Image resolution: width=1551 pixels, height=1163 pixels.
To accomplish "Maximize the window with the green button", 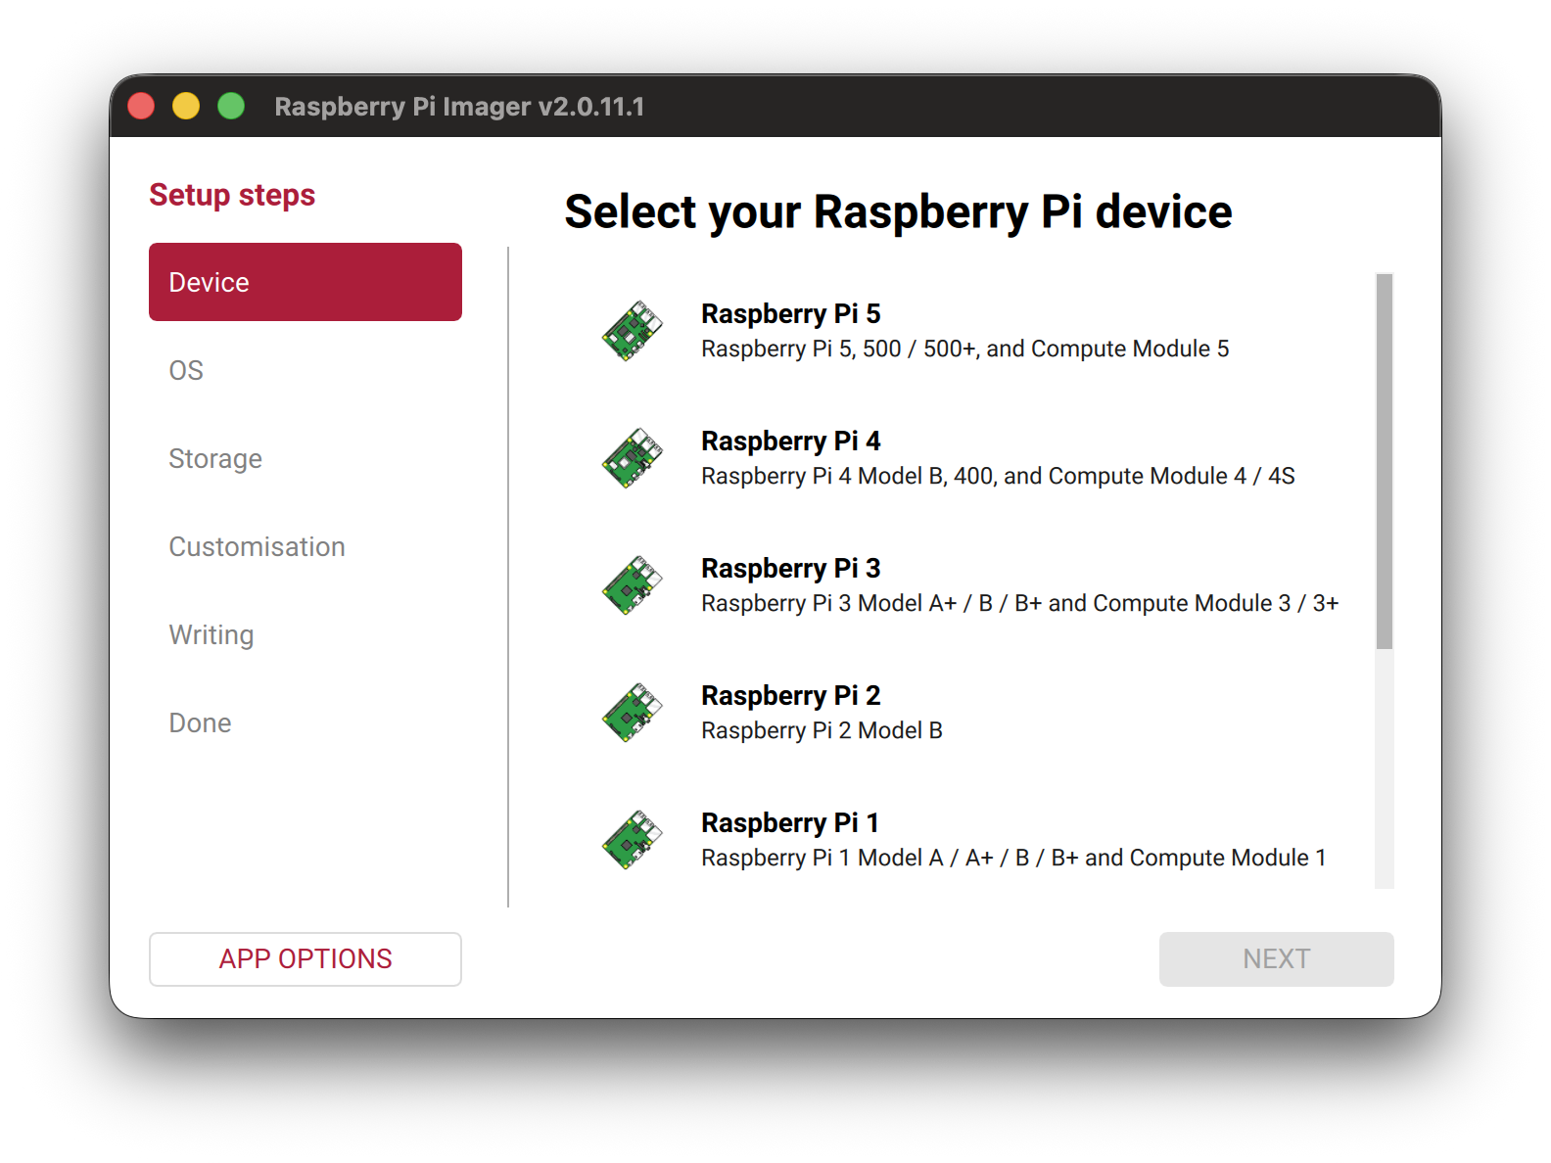I will click(x=231, y=106).
